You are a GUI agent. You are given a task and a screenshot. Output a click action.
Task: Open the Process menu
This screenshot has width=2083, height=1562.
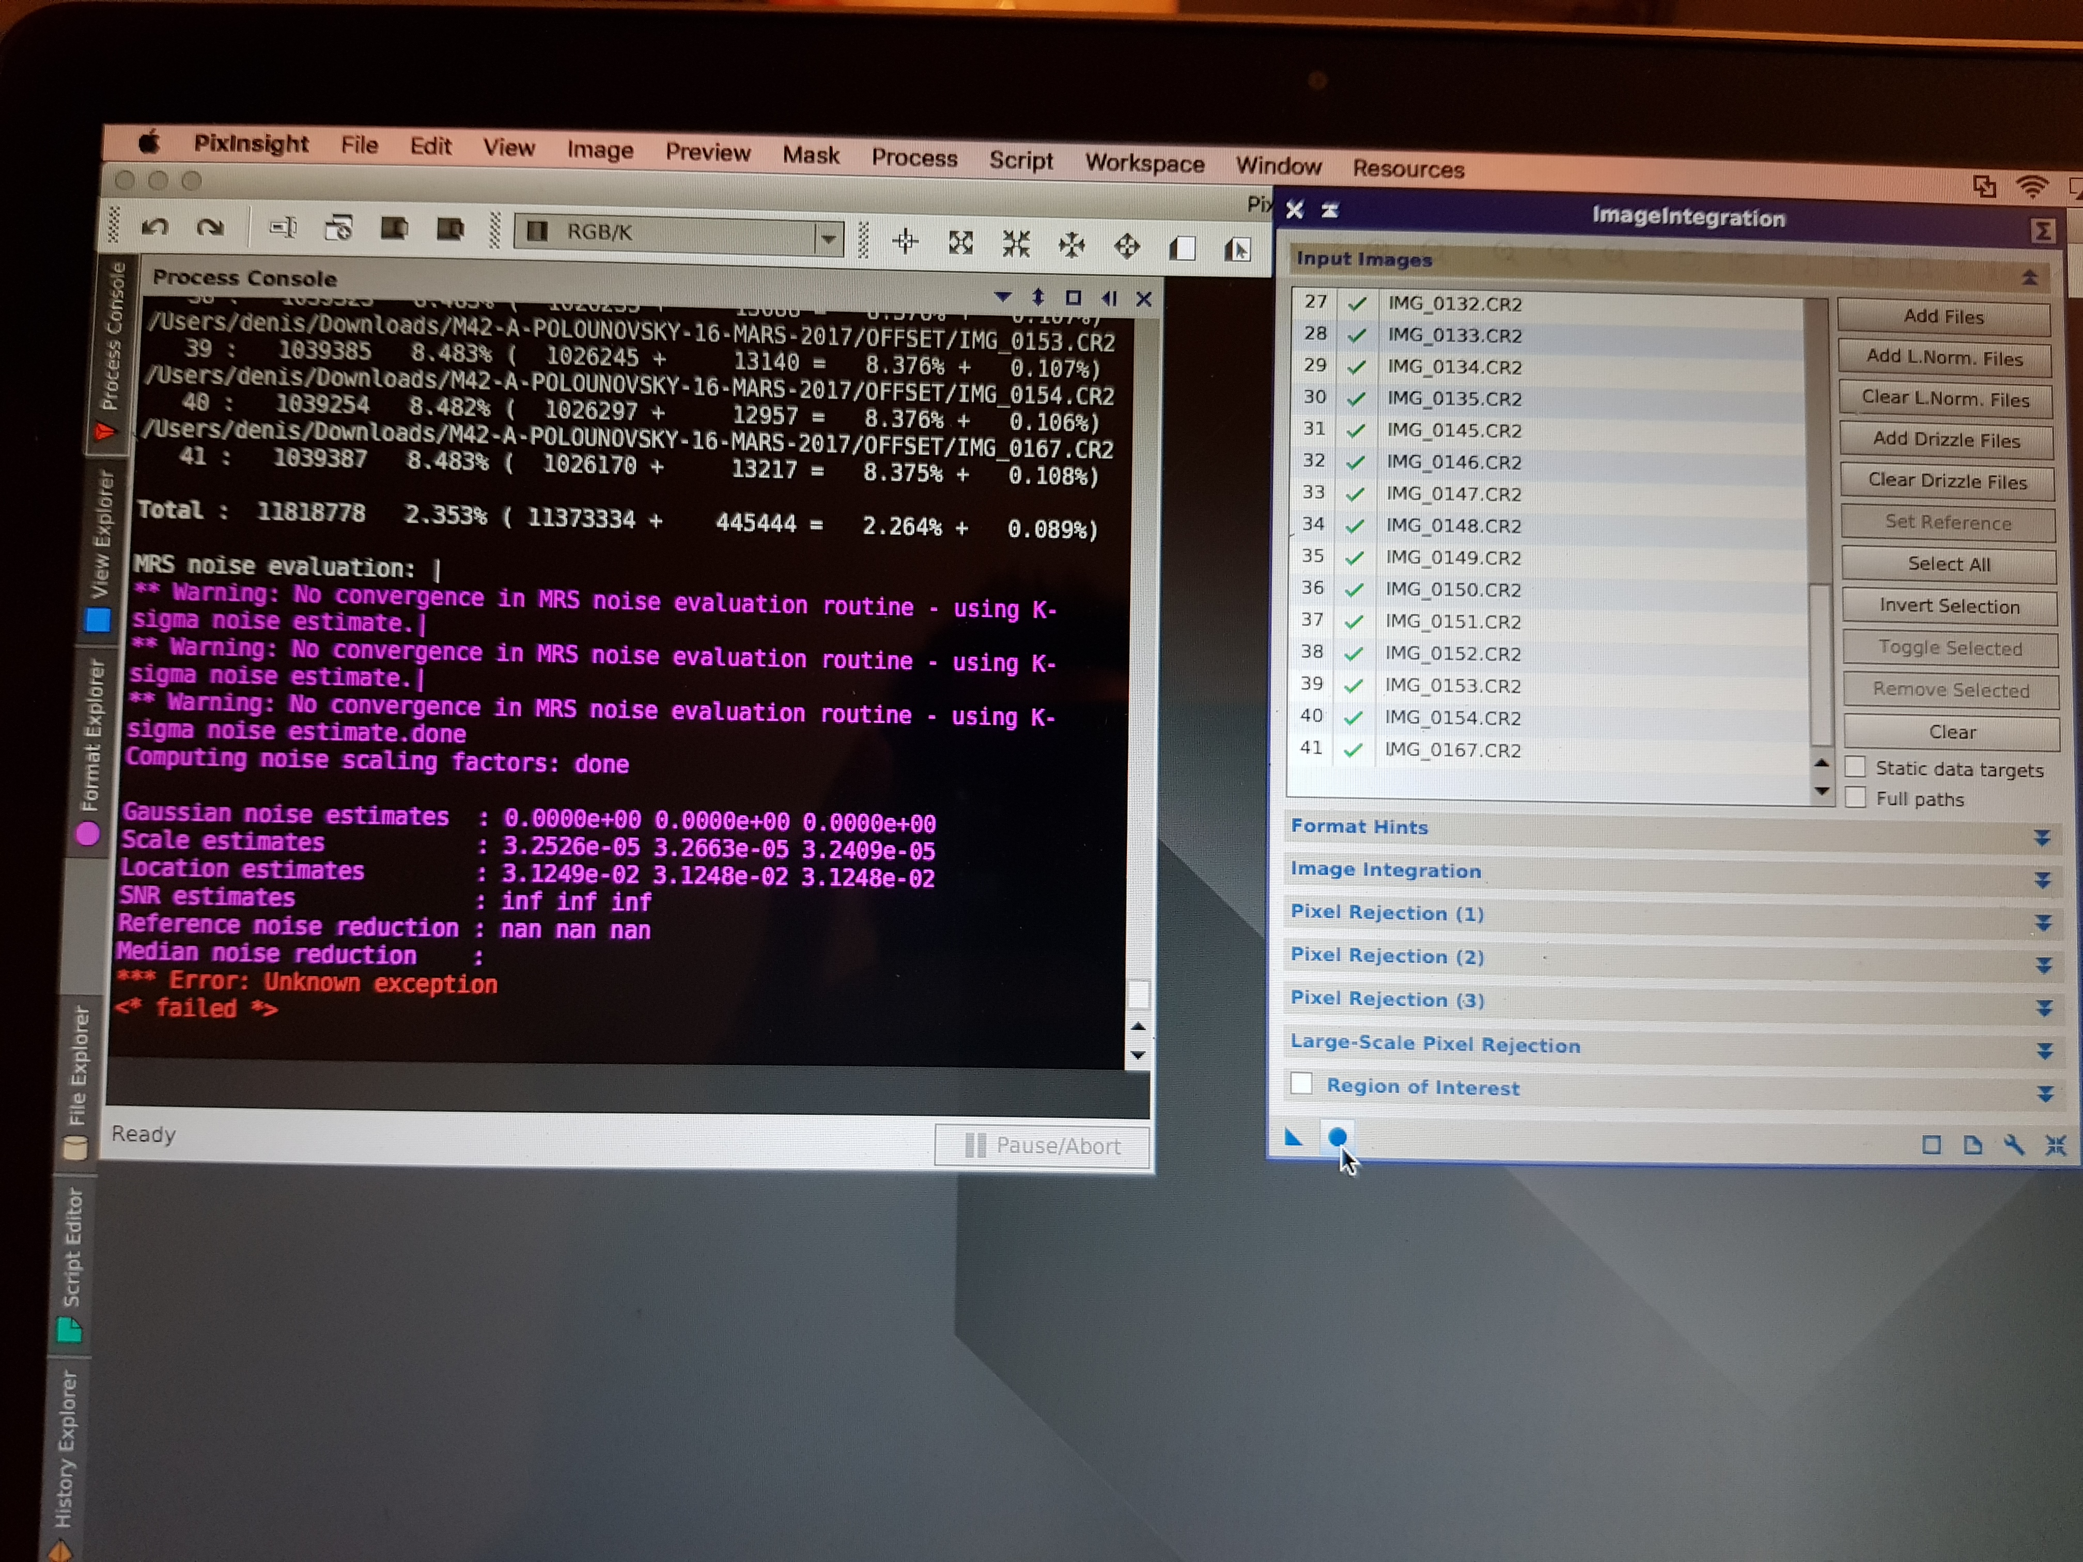[913, 157]
